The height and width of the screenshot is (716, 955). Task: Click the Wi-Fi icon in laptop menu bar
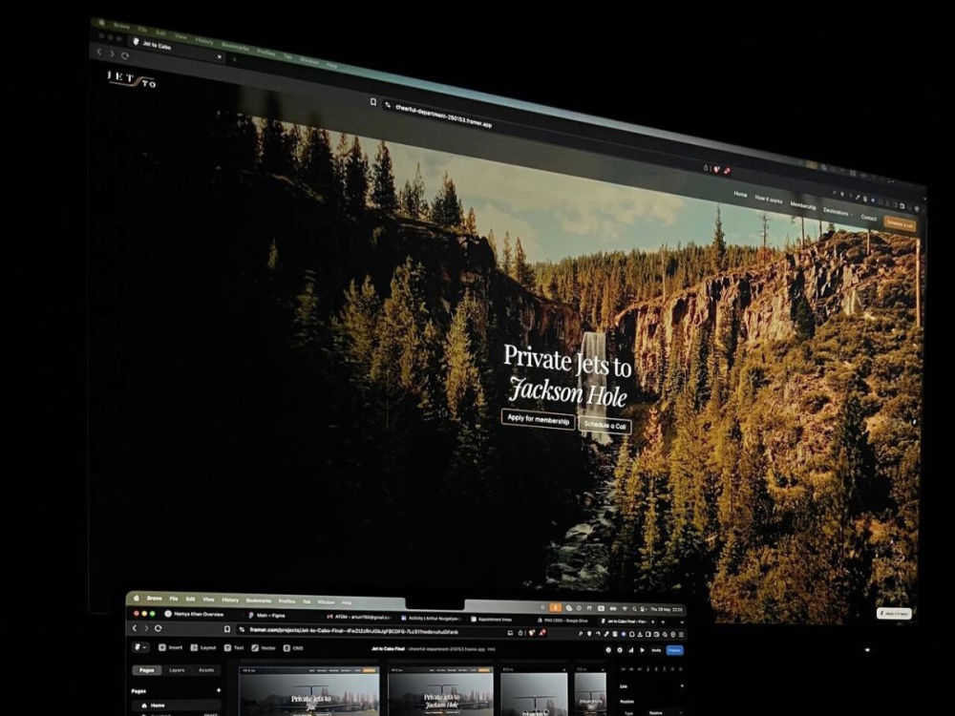pyautogui.click(x=625, y=608)
